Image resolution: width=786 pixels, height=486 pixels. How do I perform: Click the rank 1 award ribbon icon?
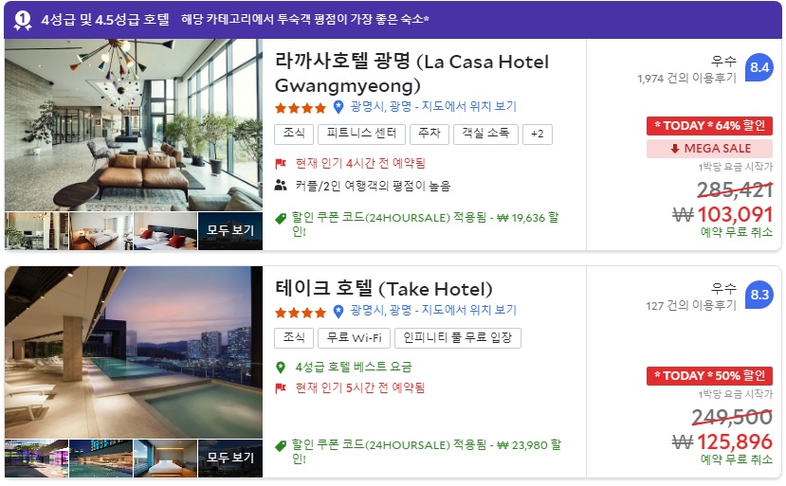[x=23, y=20]
